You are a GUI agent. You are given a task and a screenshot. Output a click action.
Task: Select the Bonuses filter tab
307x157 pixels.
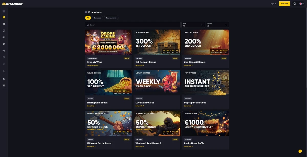pyautogui.click(x=97, y=18)
